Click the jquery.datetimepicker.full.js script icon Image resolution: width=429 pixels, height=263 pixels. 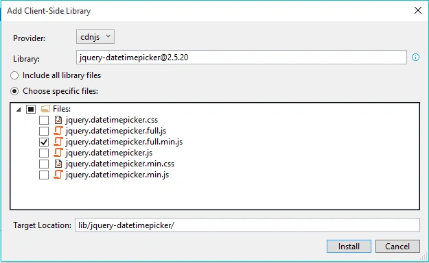[58, 131]
